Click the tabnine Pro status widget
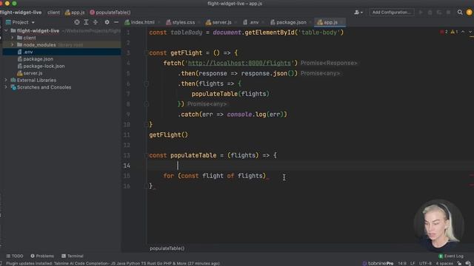 pyautogui.click(x=378, y=263)
